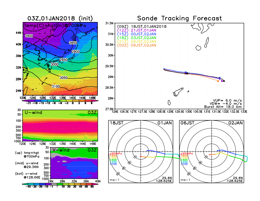Click the "02JAN" hodograph date label
The height and width of the screenshot is (201, 260).
pos(235,123)
